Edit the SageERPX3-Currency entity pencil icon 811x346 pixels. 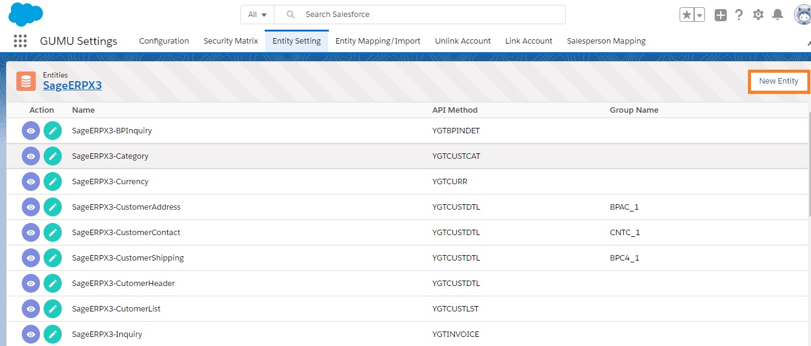[x=53, y=181]
